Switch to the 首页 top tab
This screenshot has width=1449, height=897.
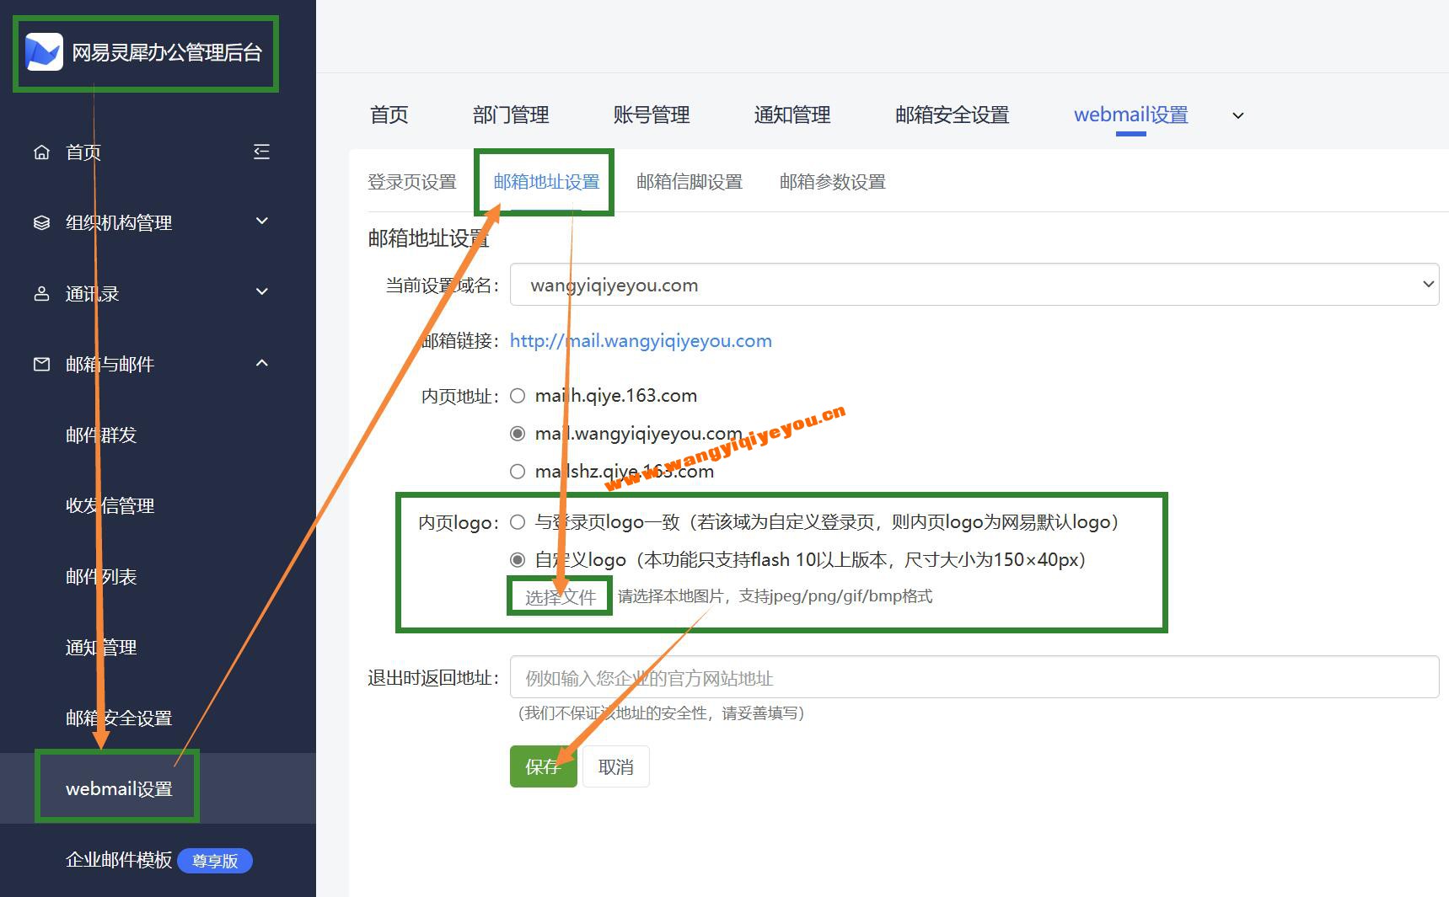coord(389,115)
